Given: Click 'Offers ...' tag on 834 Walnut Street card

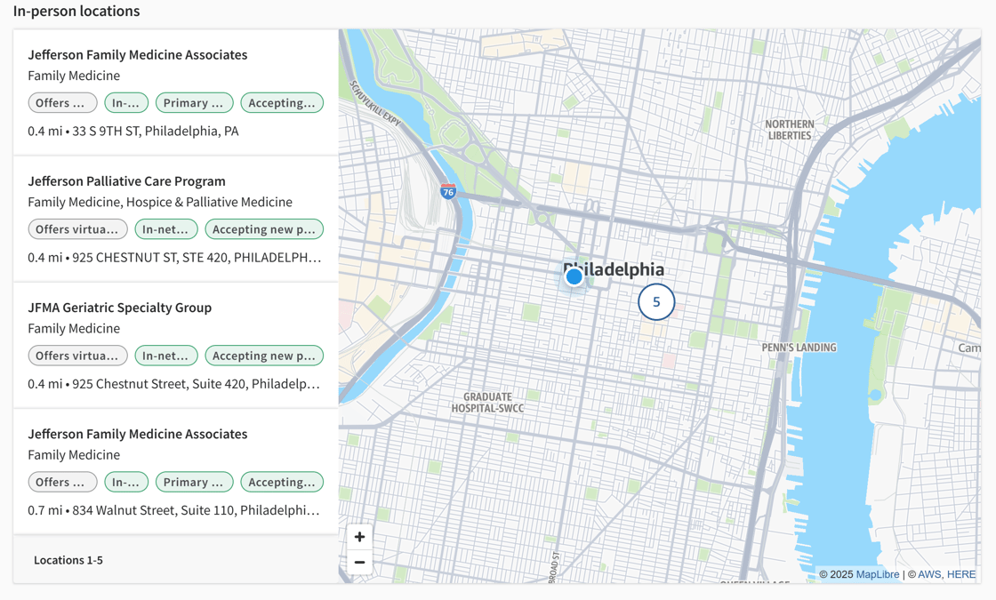Looking at the screenshot, I should (x=62, y=482).
